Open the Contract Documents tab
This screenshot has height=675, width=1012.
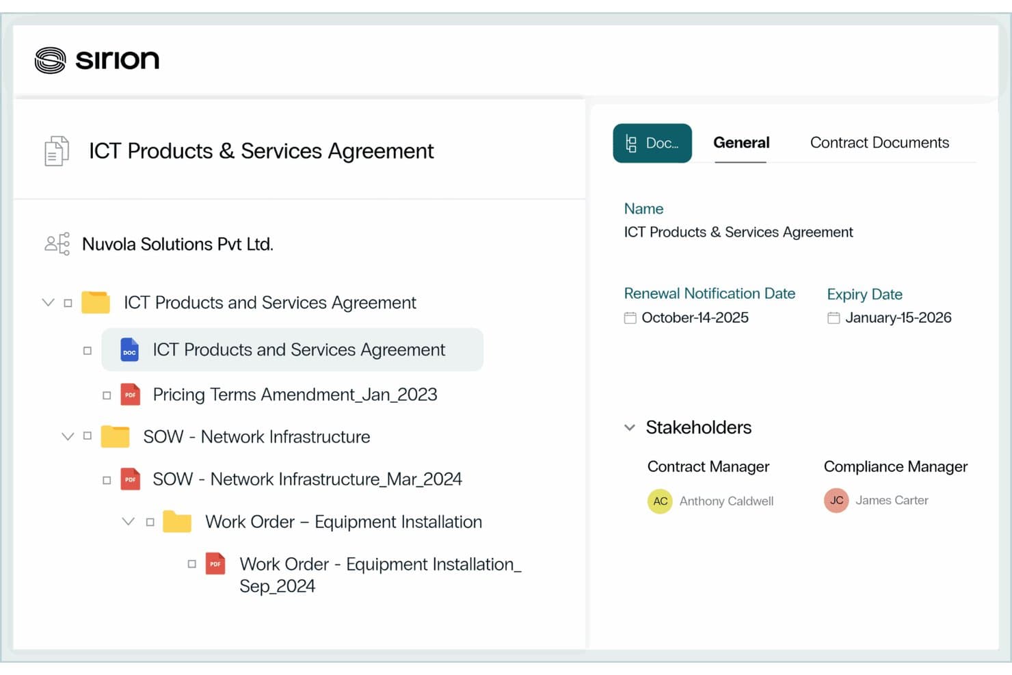879,142
